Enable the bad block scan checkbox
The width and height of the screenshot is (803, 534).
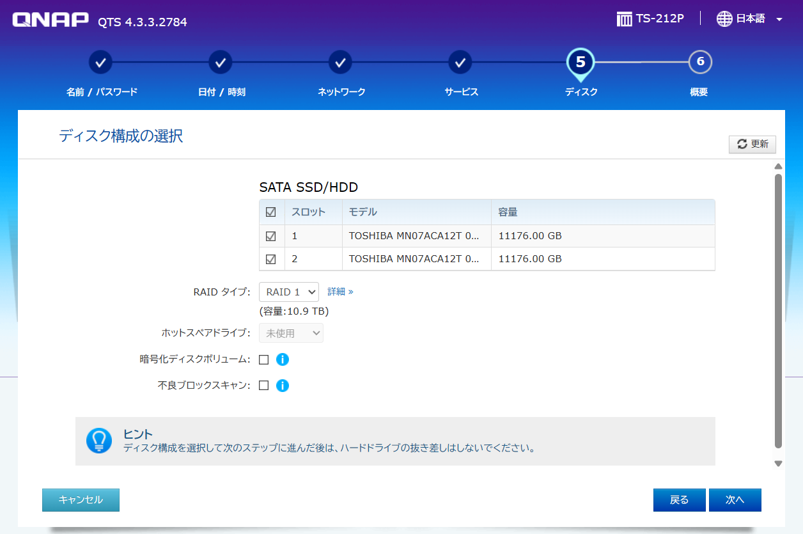tap(263, 386)
